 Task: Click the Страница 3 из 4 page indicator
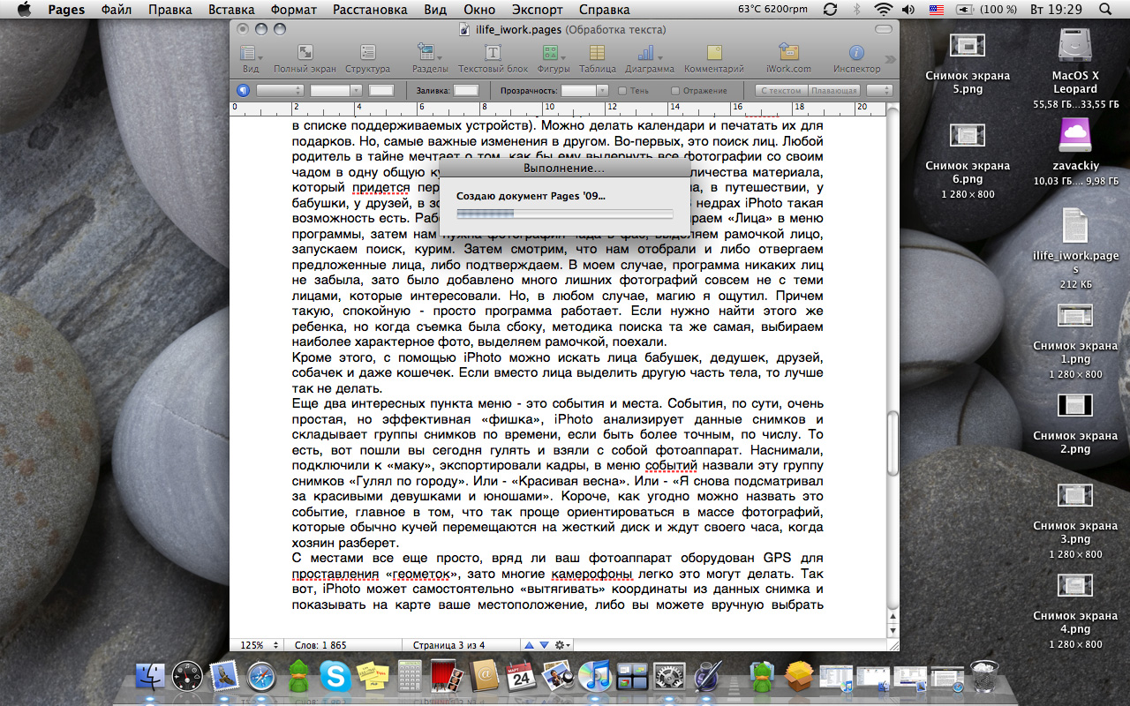click(448, 645)
